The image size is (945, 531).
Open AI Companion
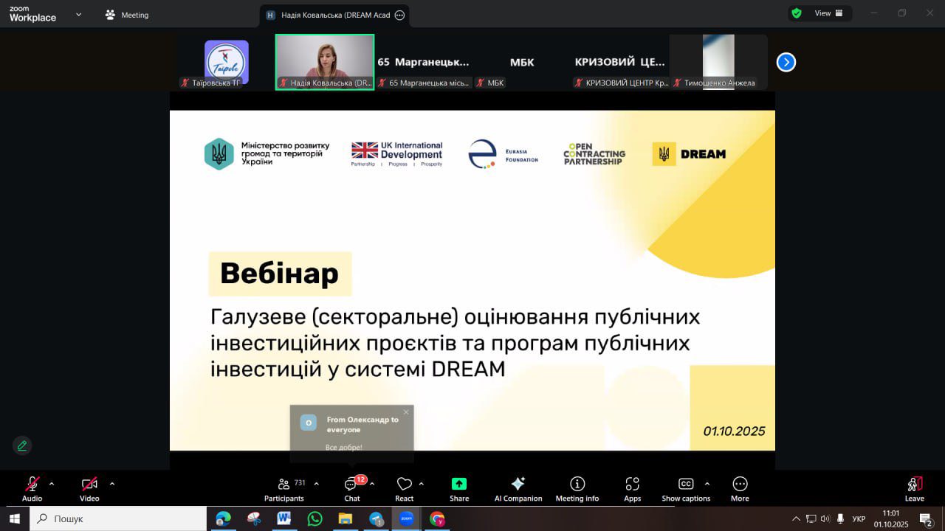tap(518, 488)
